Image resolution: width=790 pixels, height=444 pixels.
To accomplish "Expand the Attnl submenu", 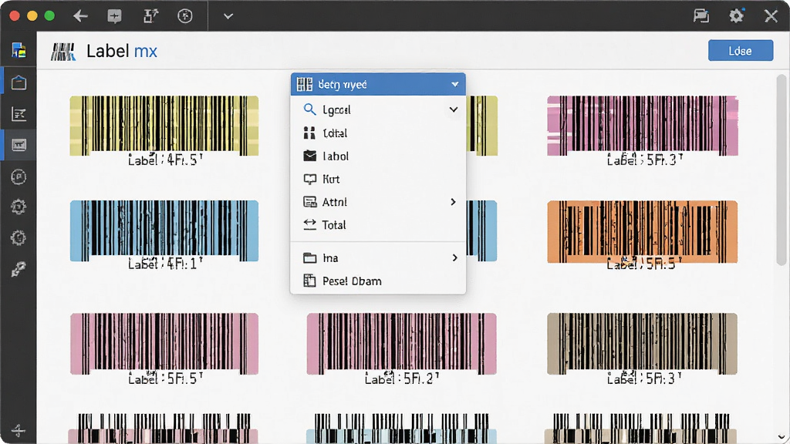I will (x=378, y=202).
